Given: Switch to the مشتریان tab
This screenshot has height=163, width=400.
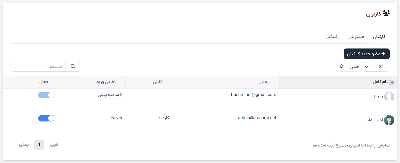Looking at the screenshot, I should tap(356, 37).
